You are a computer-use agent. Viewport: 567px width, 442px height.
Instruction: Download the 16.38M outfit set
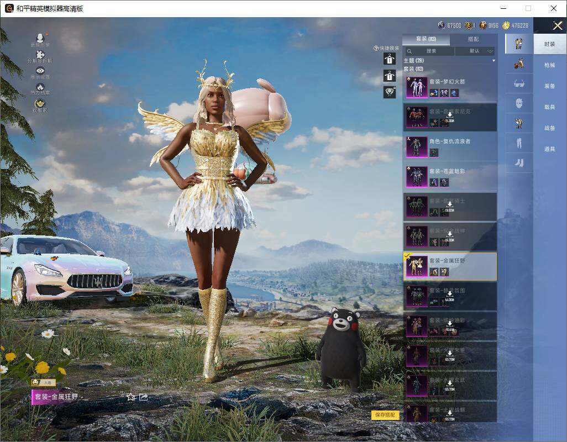click(449, 236)
